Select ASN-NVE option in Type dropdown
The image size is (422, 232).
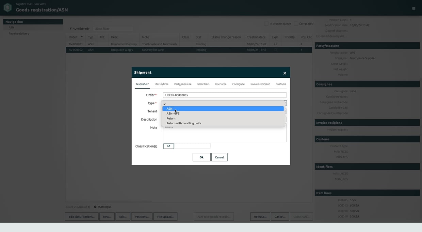tap(223, 113)
